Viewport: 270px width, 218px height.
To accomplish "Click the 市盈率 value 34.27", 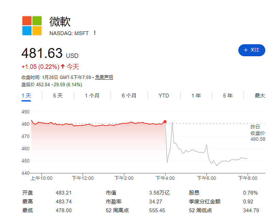I will click(x=155, y=201).
